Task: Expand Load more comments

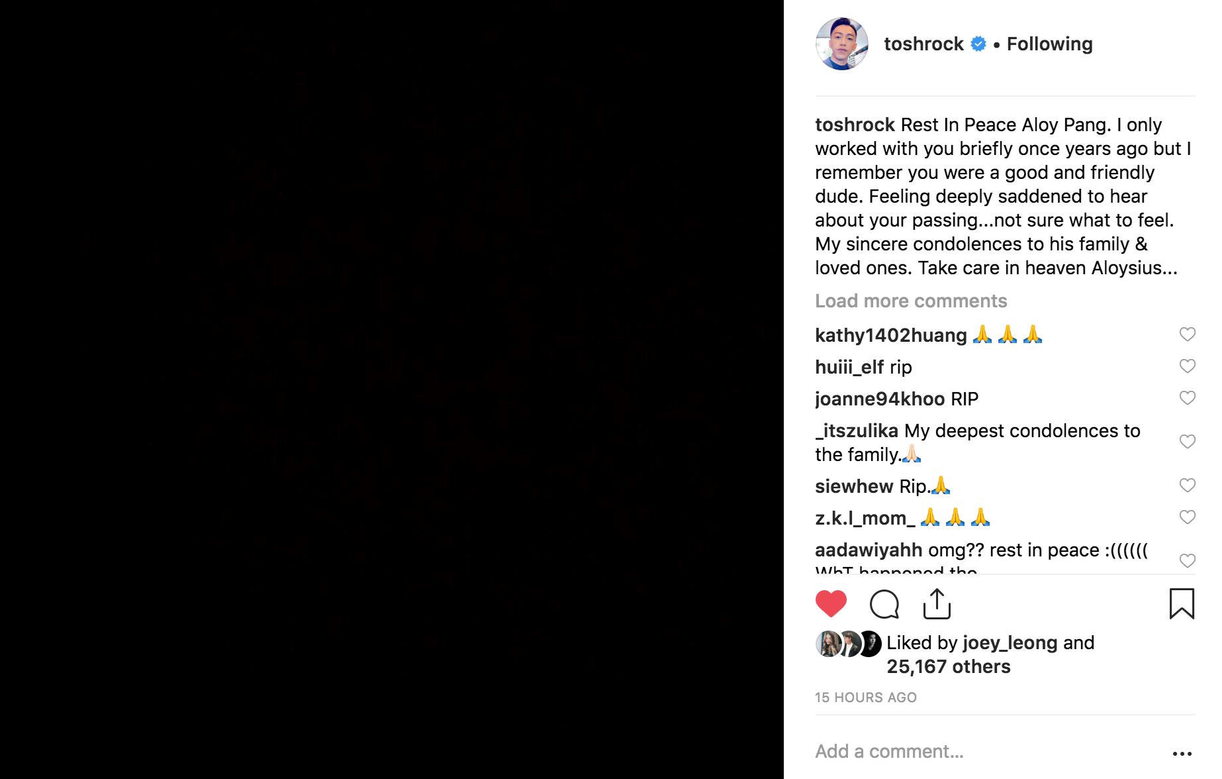Action: click(911, 301)
